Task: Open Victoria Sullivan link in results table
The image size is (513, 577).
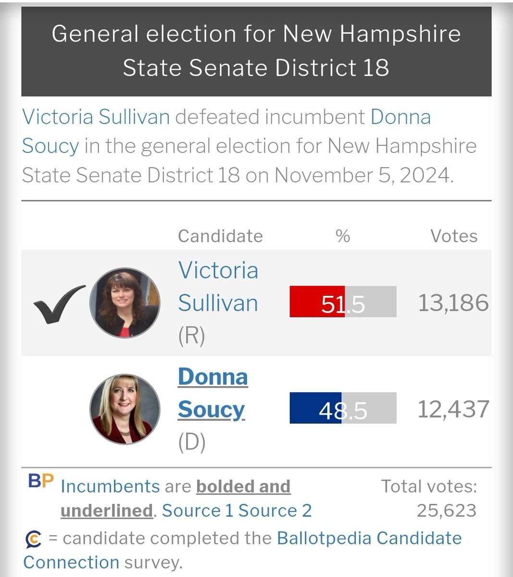Action: pyautogui.click(x=218, y=287)
